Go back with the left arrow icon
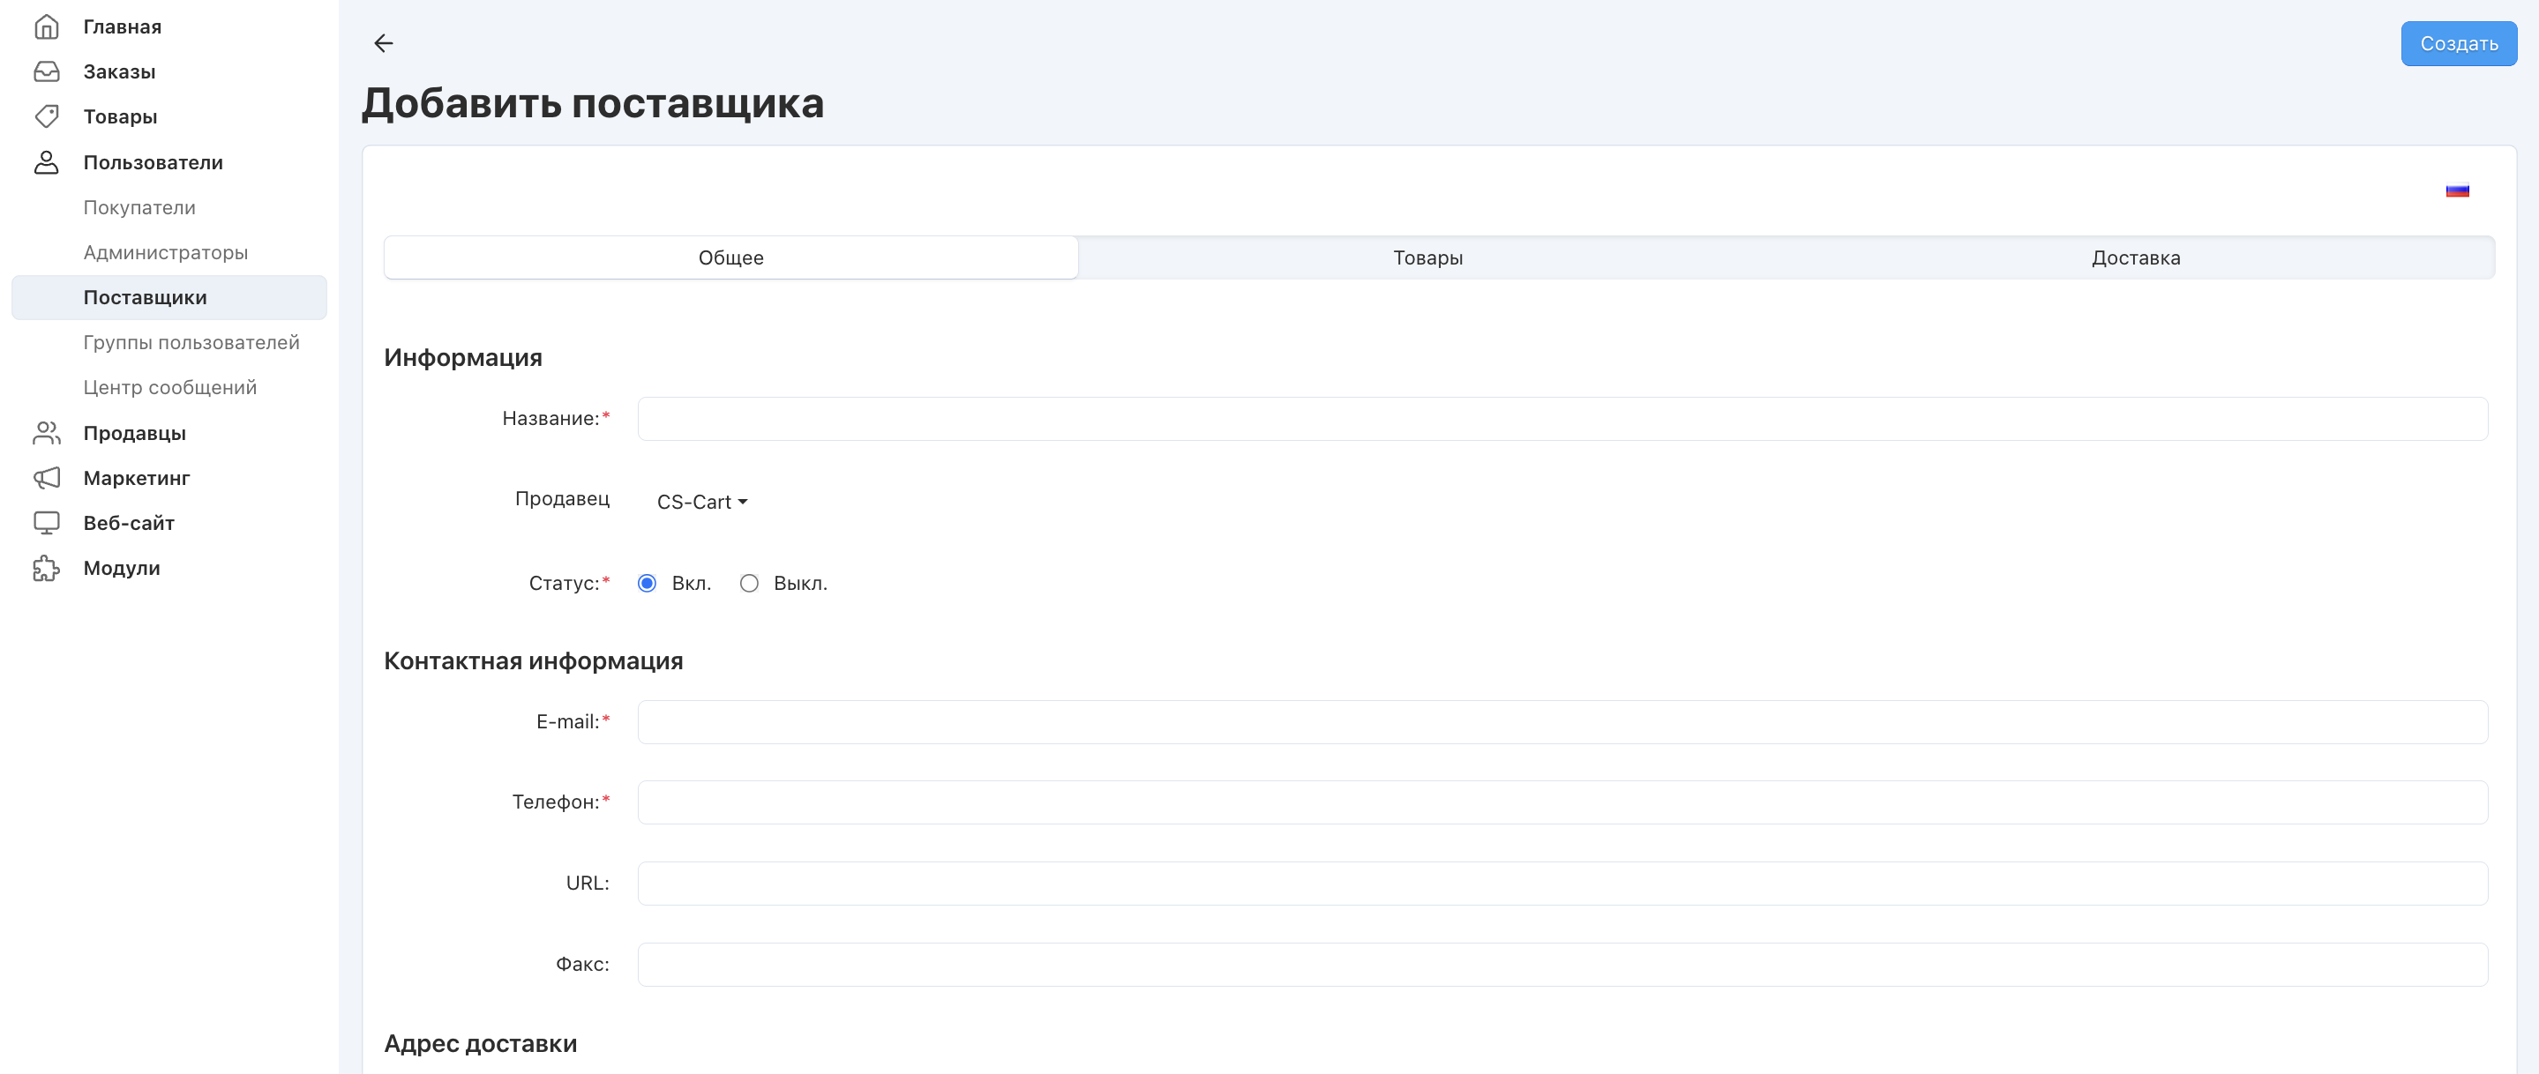The width and height of the screenshot is (2539, 1074). (384, 43)
